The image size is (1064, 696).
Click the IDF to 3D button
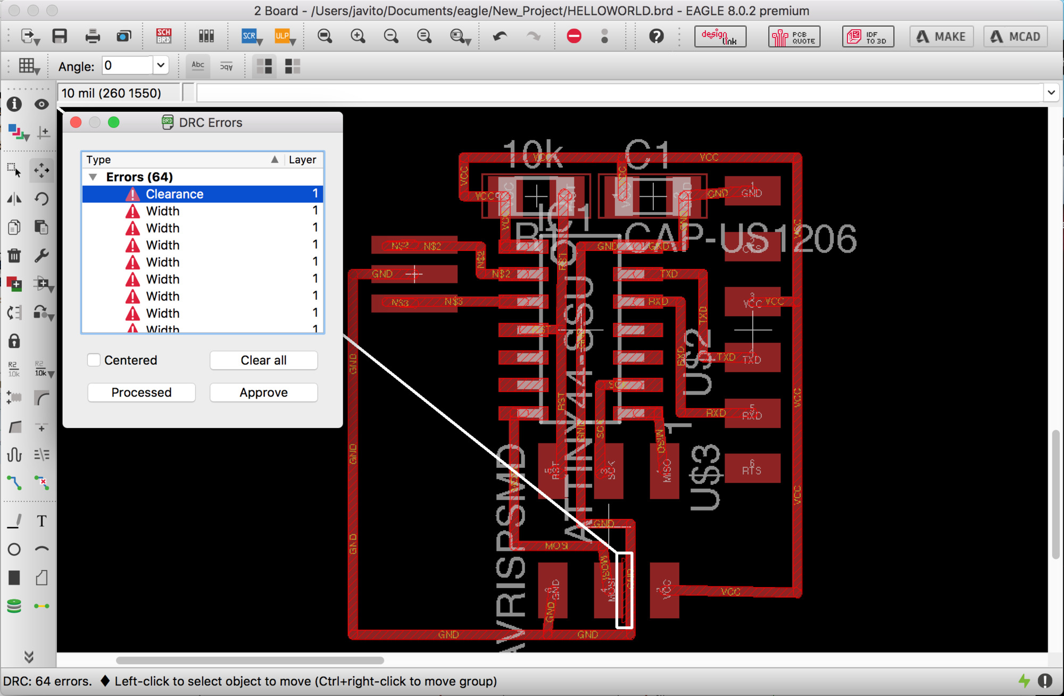868,37
